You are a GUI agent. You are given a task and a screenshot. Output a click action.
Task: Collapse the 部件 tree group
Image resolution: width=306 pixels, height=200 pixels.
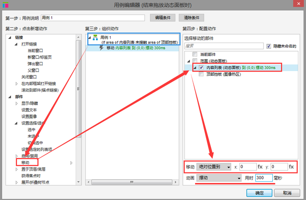click(10, 97)
